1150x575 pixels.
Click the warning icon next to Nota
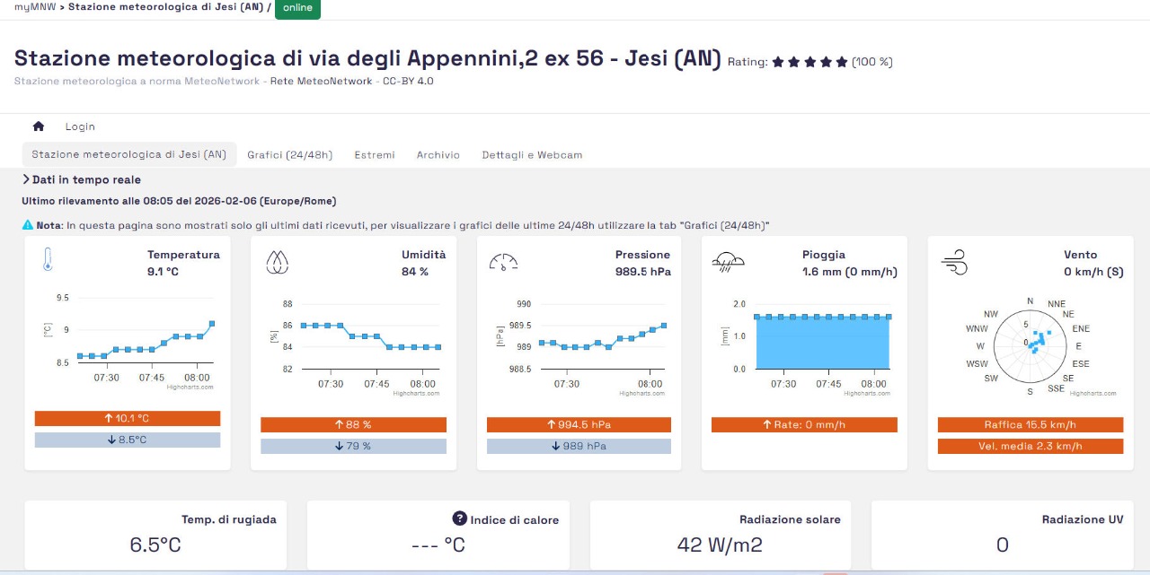(x=28, y=225)
